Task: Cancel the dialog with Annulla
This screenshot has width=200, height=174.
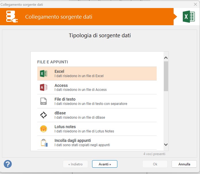Action: coord(184,164)
